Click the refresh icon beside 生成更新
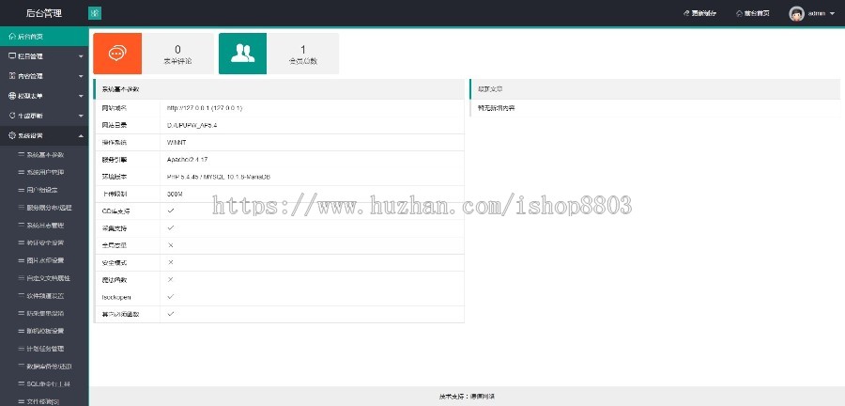This screenshot has width=845, height=406. (12, 116)
